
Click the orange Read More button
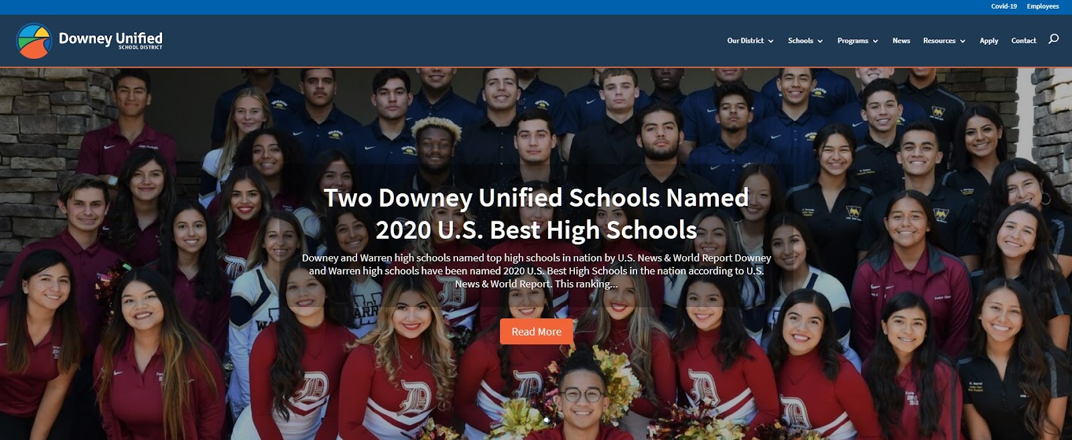click(536, 332)
